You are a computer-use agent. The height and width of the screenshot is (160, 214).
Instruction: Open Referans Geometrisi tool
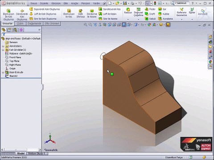pyautogui.click(x=181, y=12)
